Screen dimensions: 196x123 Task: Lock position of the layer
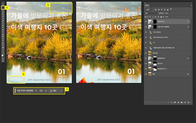pos(155,17)
